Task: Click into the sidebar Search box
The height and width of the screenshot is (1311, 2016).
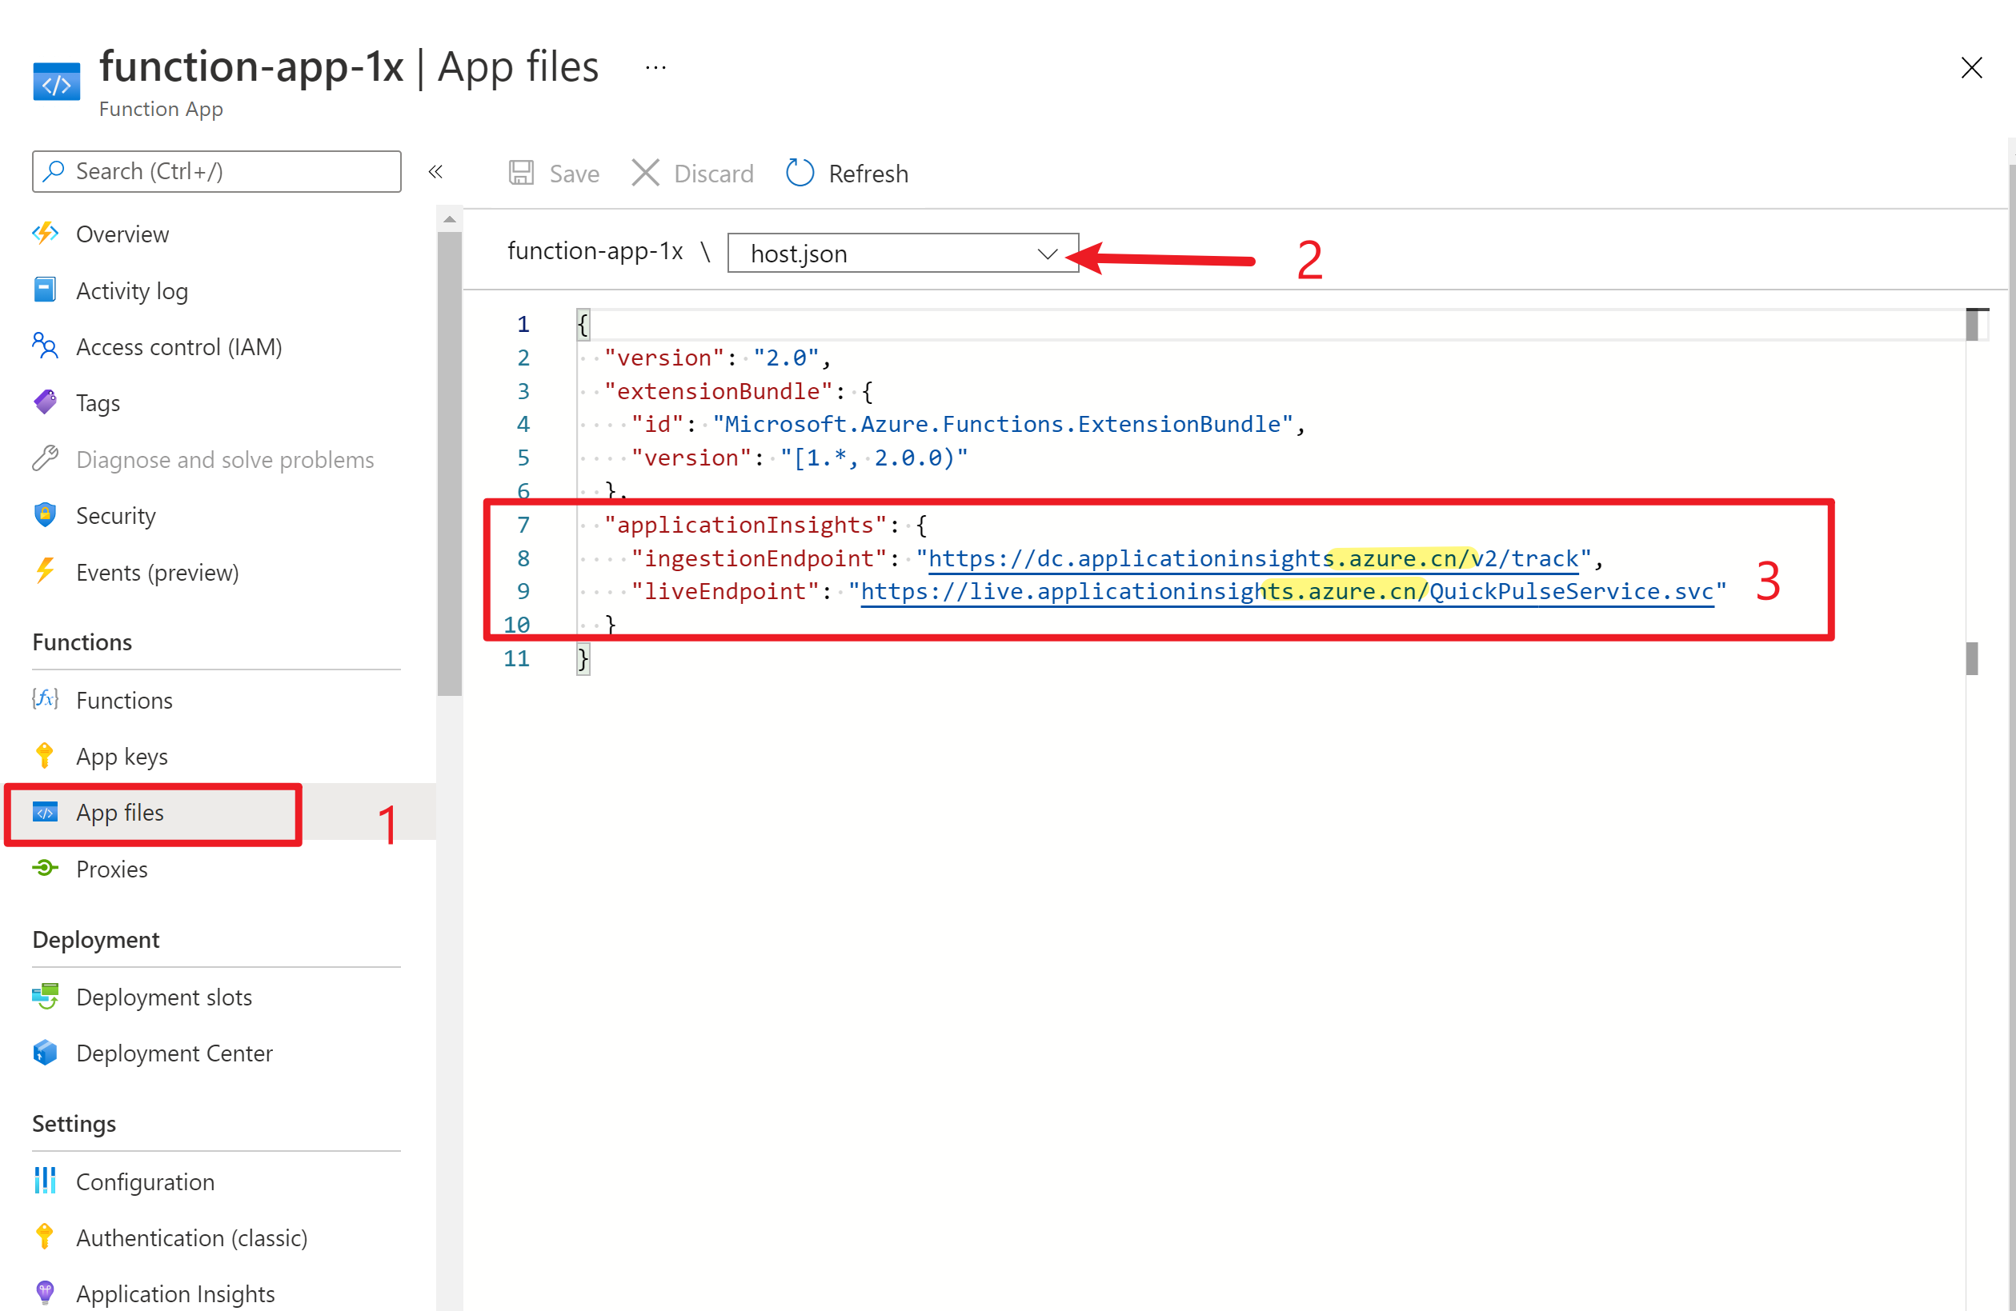Action: pyautogui.click(x=217, y=172)
